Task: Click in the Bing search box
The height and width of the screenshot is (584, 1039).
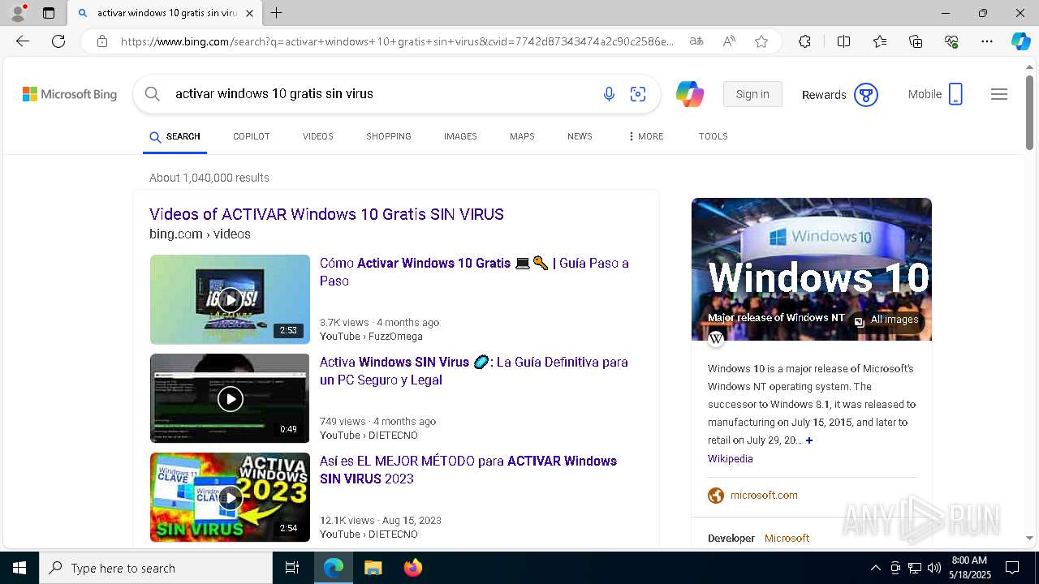Action: [382, 94]
